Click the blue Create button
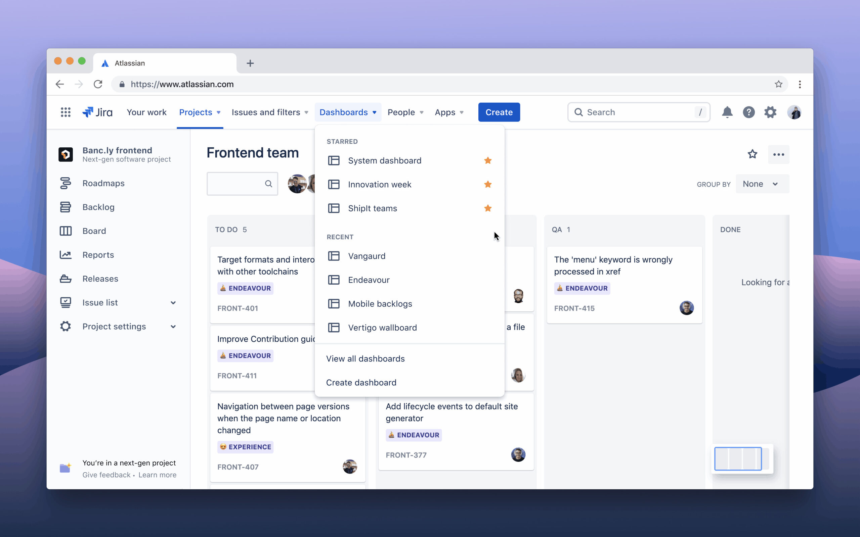Screen dimensions: 860x537 pos(499,112)
